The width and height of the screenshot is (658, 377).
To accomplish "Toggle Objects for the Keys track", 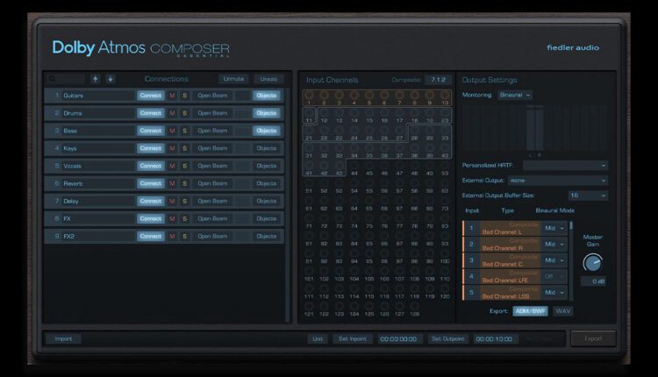I will (266, 148).
